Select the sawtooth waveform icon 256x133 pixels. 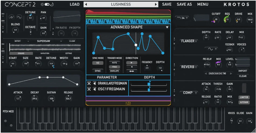12,17
